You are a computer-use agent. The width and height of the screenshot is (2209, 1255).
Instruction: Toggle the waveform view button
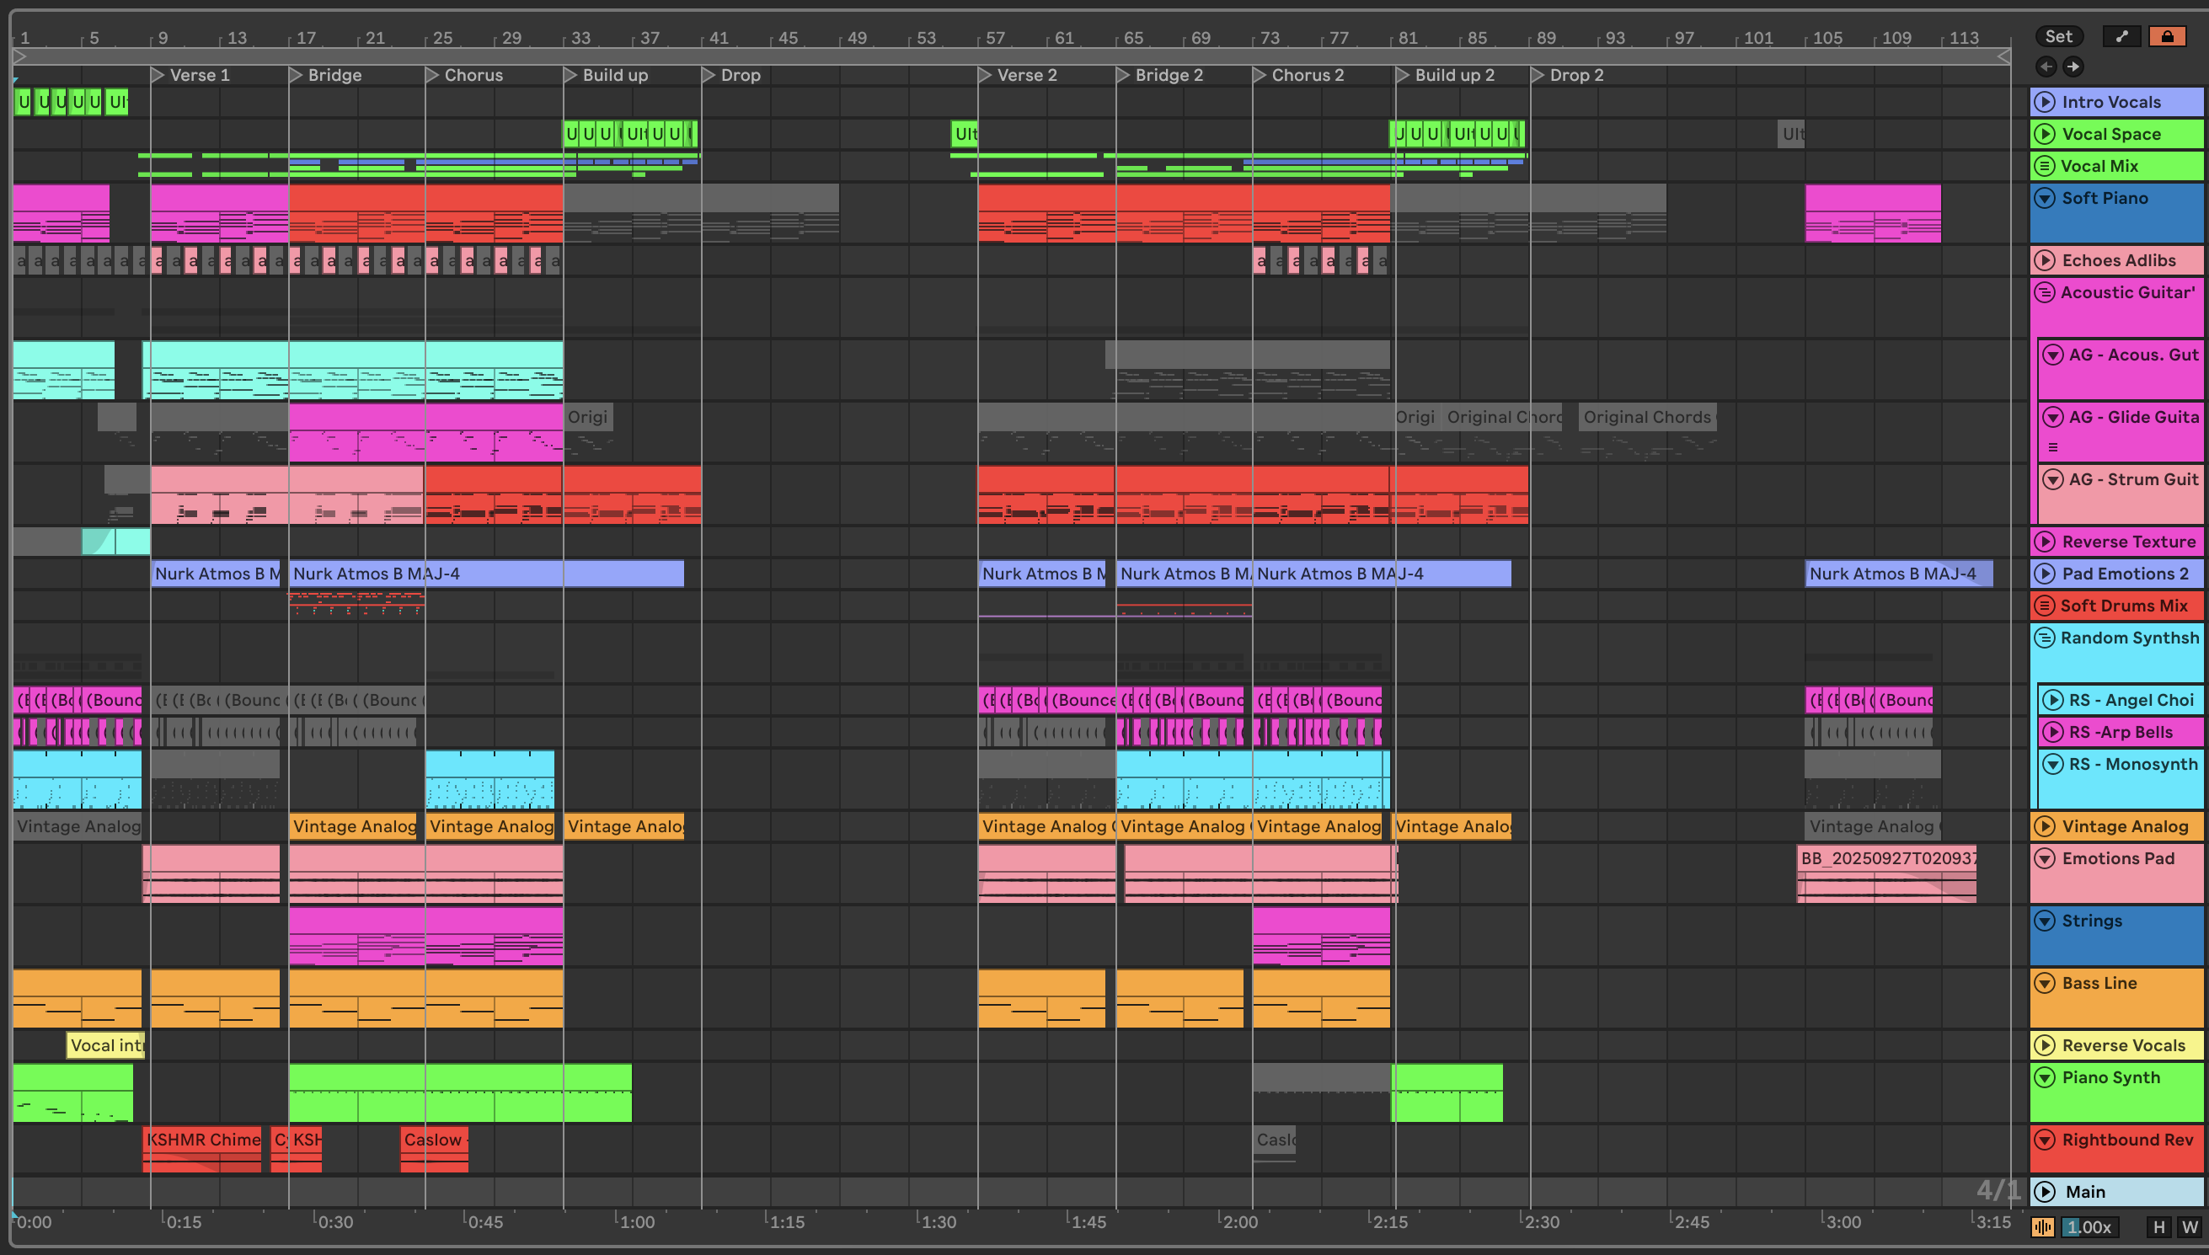point(2043,1226)
